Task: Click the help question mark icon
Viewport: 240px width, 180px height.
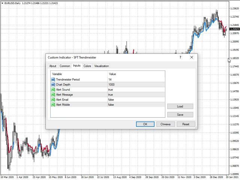Action: [180, 57]
